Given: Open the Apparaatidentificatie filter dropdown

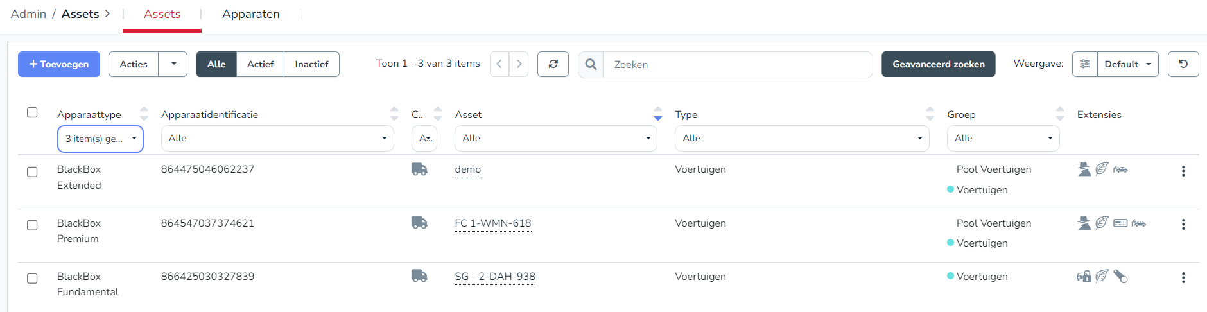Looking at the screenshot, I should (x=277, y=138).
